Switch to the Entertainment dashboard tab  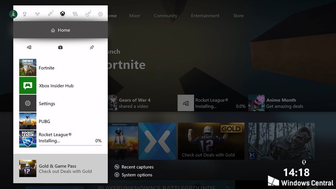tap(205, 16)
